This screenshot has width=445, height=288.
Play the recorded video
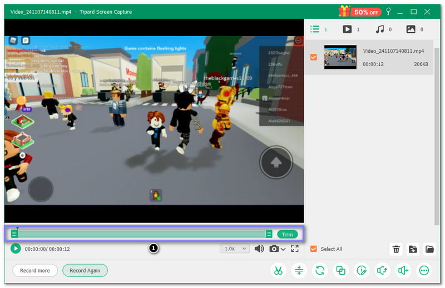click(16, 249)
